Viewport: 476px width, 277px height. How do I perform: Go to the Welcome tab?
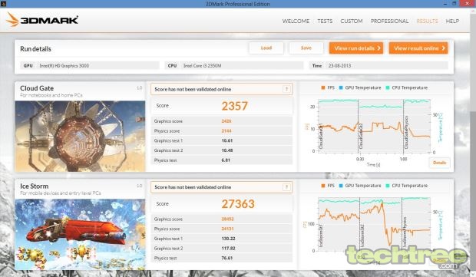click(296, 21)
